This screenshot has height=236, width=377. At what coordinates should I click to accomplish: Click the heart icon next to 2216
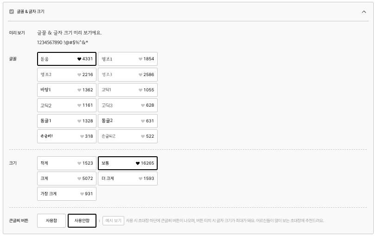(79, 75)
